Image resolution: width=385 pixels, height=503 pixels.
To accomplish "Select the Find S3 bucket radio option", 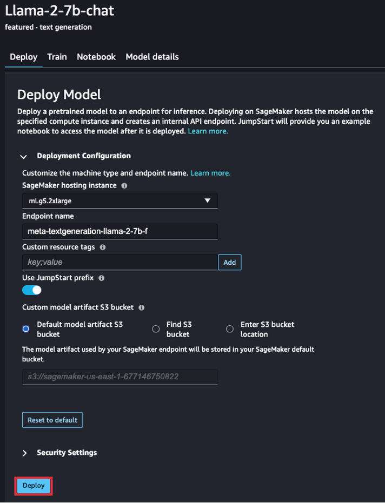I will (x=156, y=329).
